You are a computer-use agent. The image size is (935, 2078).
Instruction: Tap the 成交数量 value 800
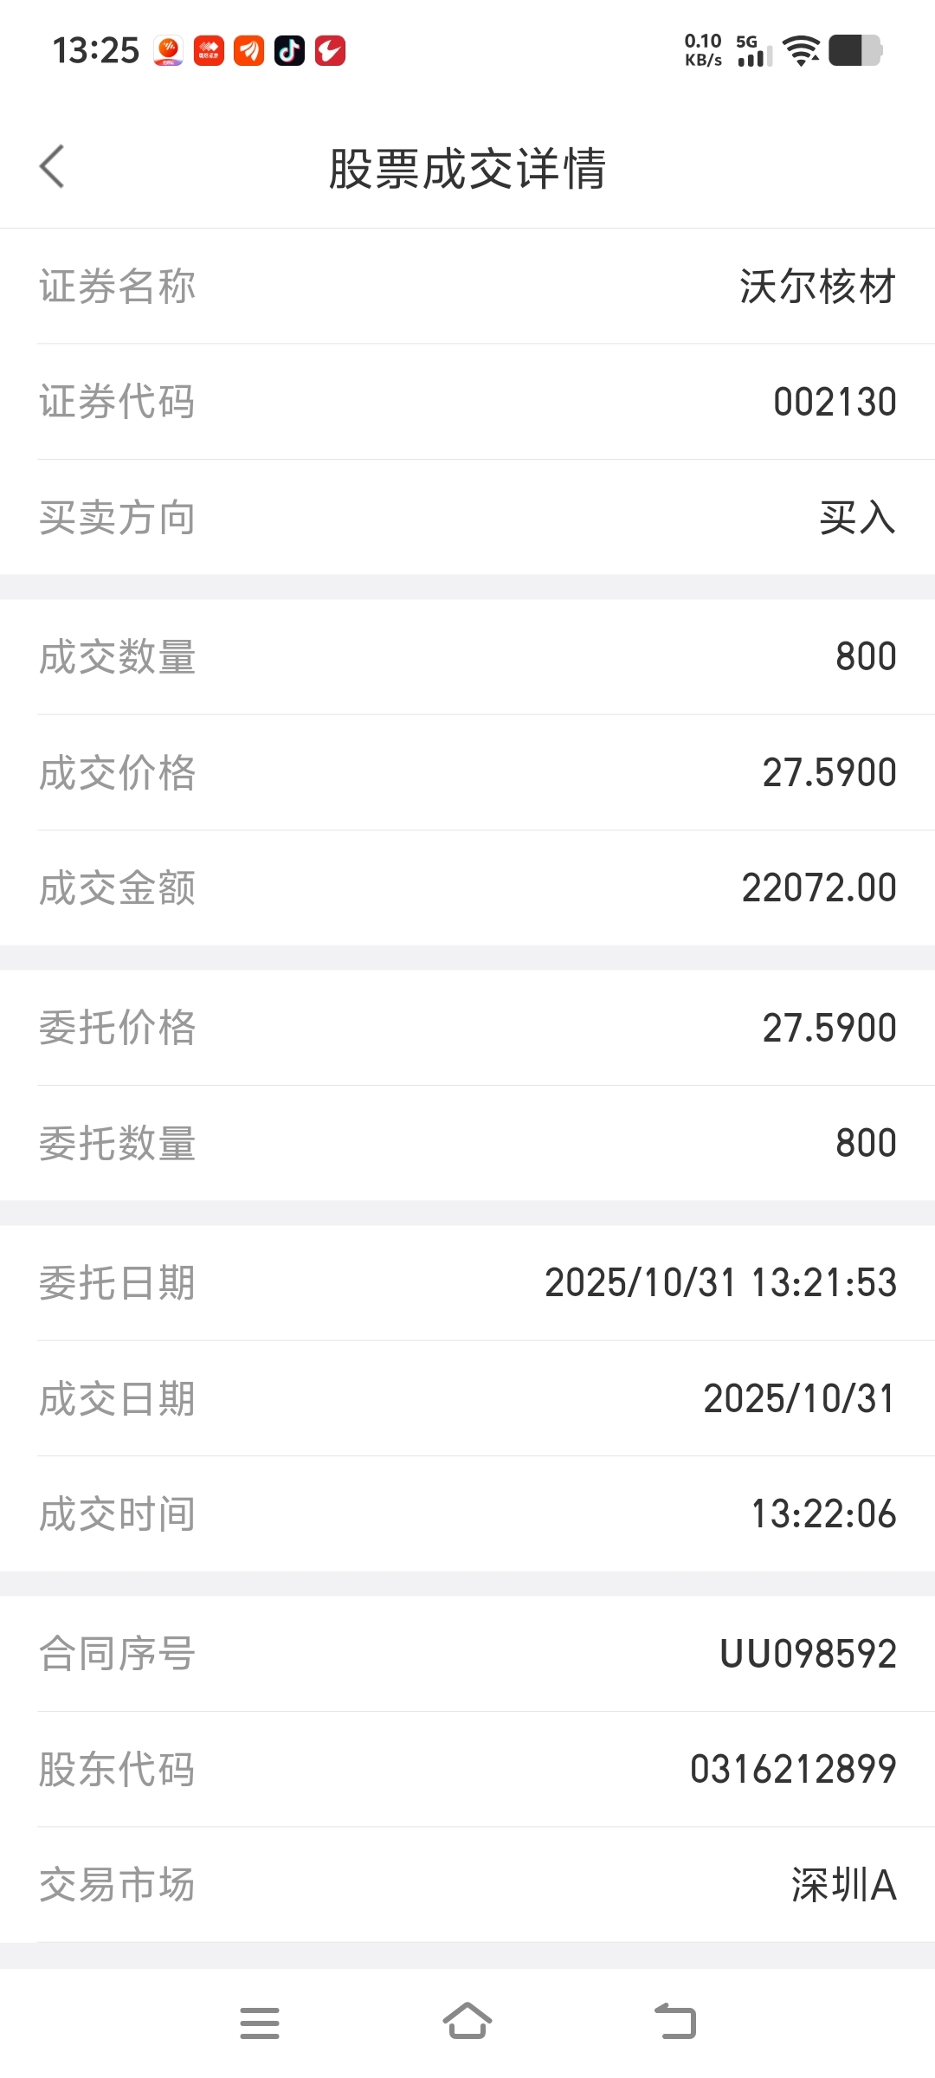tap(866, 657)
